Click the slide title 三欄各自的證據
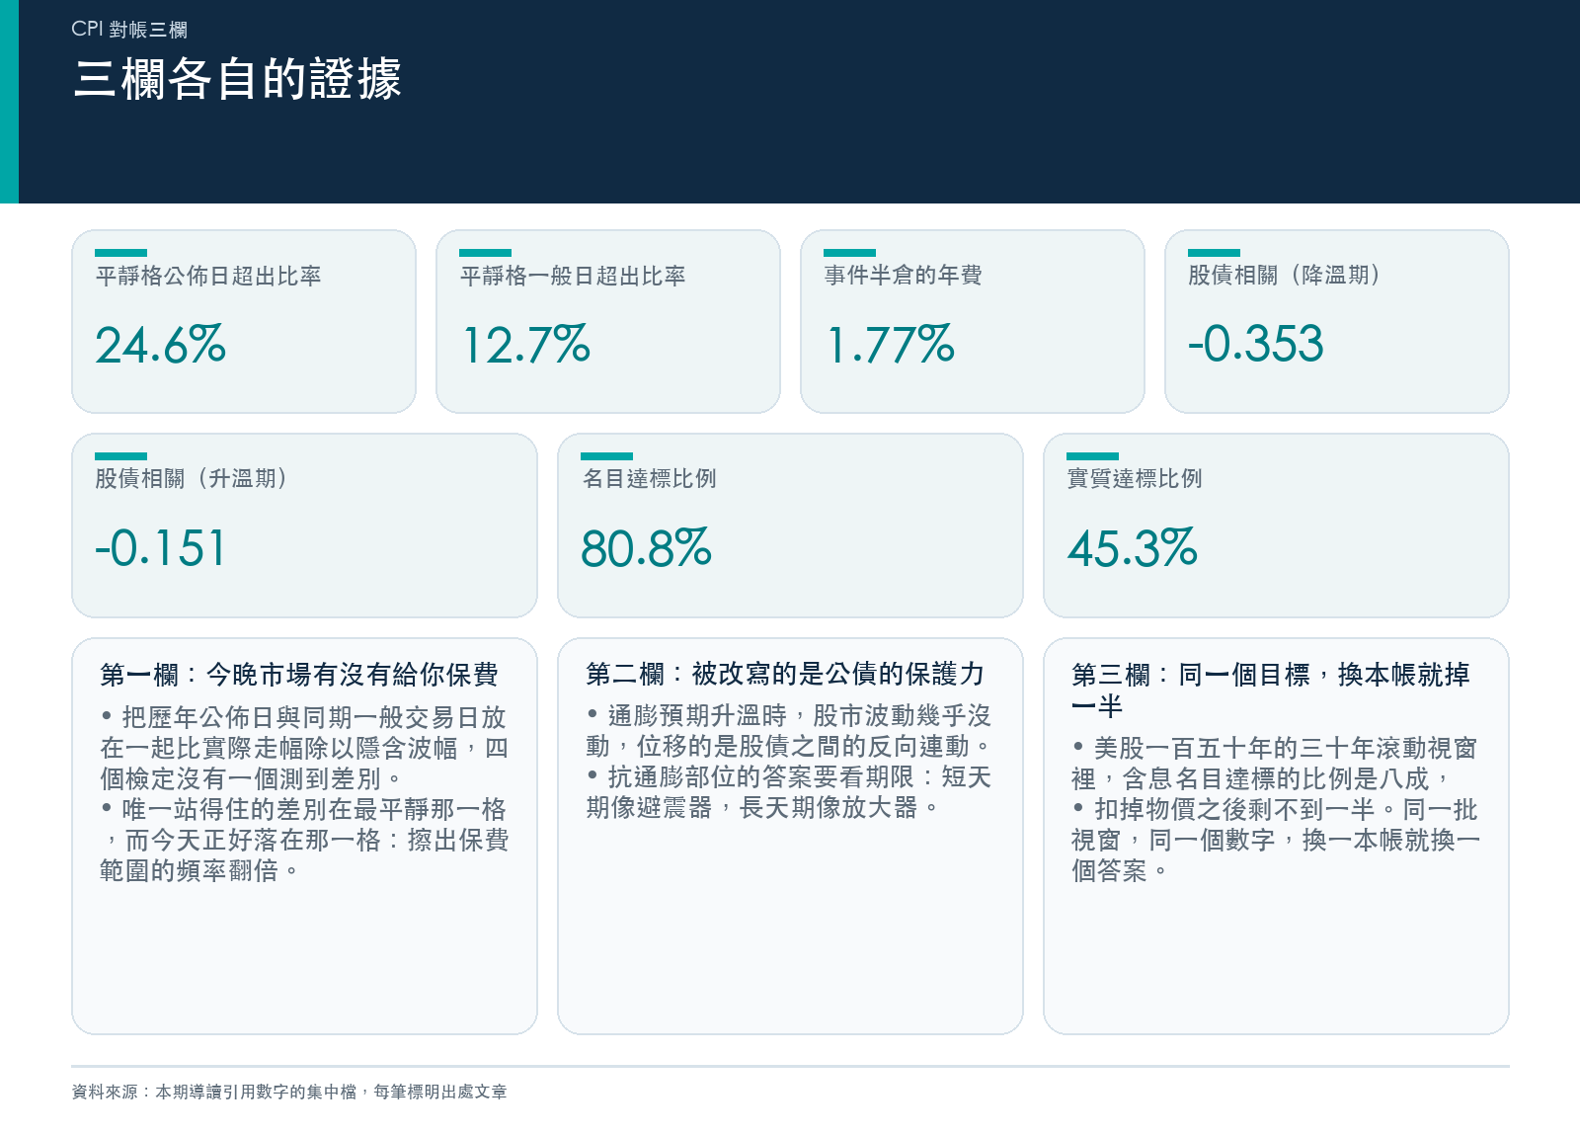 click(237, 79)
